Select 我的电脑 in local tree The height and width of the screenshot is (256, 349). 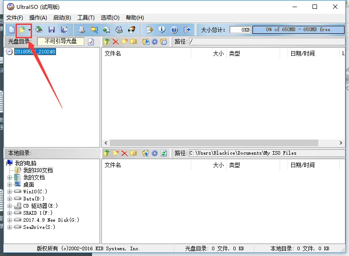(x=26, y=163)
